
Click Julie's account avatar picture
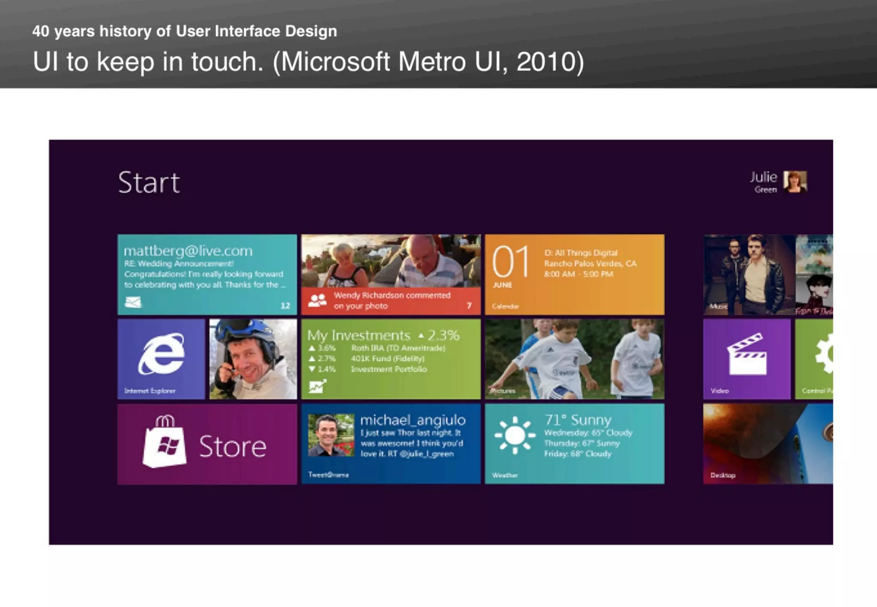tap(795, 182)
